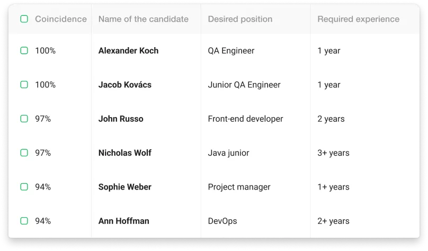The image size is (428, 251).
Task: Click on Ann Hoffman's name
Action: tap(123, 221)
